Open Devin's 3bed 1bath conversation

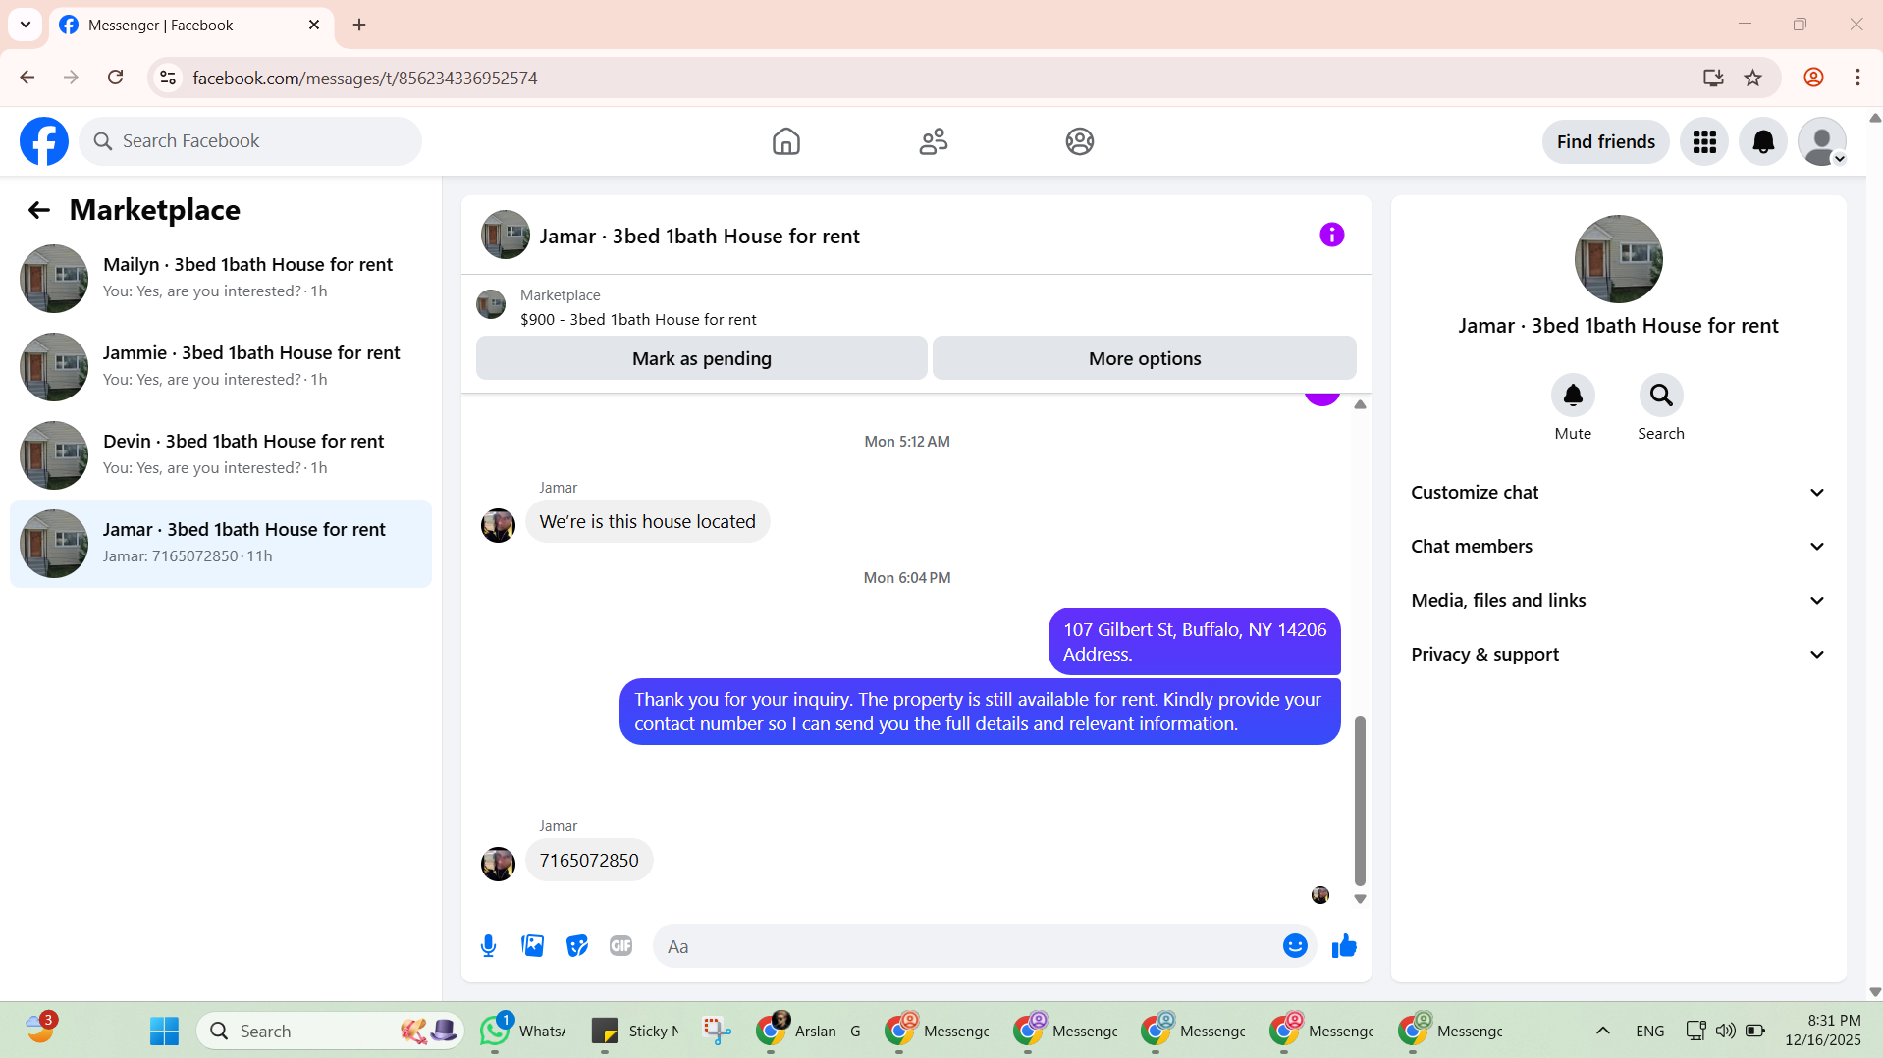click(x=221, y=455)
